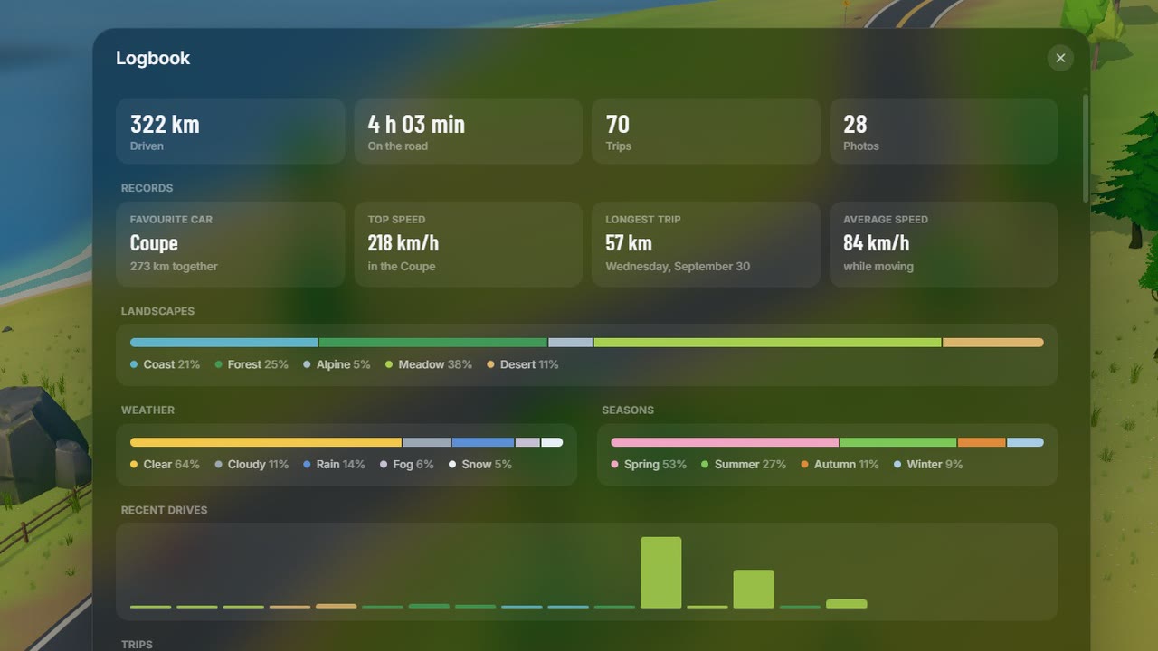Click the Top Speed 218 km/h record

(x=468, y=244)
